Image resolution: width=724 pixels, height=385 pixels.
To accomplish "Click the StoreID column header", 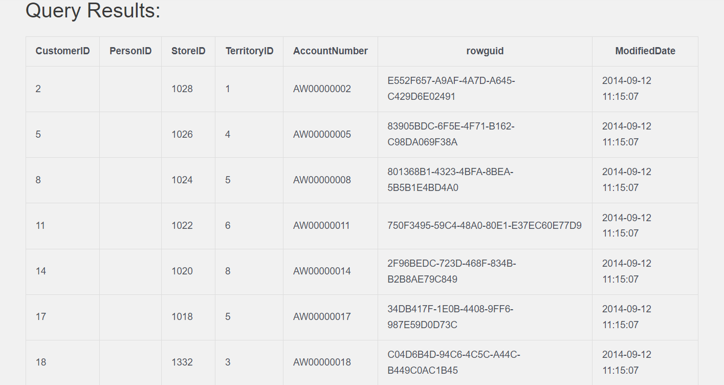I will point(188,51).
